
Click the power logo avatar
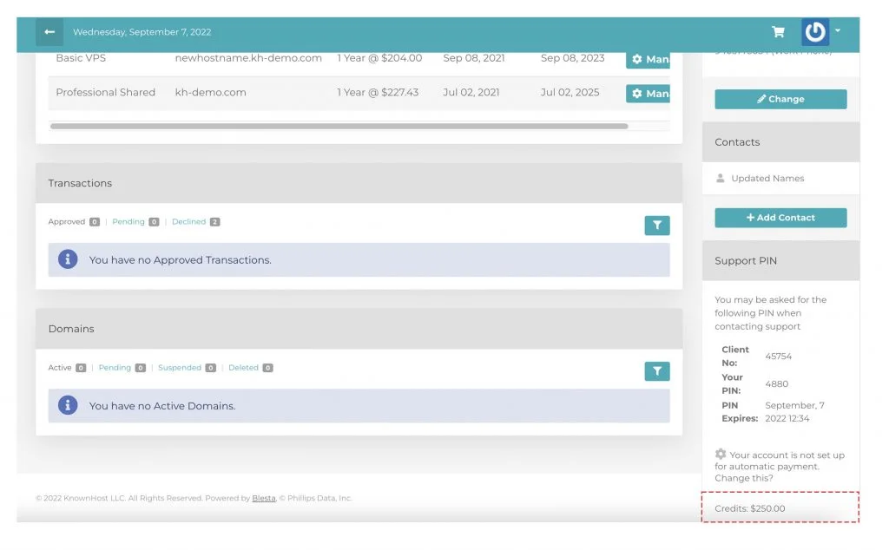click(x=814, y=32)
